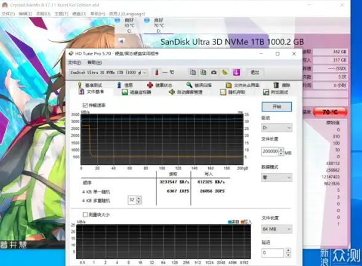Click the blue info figure icon
362x266 pixels.
[119, 85]
